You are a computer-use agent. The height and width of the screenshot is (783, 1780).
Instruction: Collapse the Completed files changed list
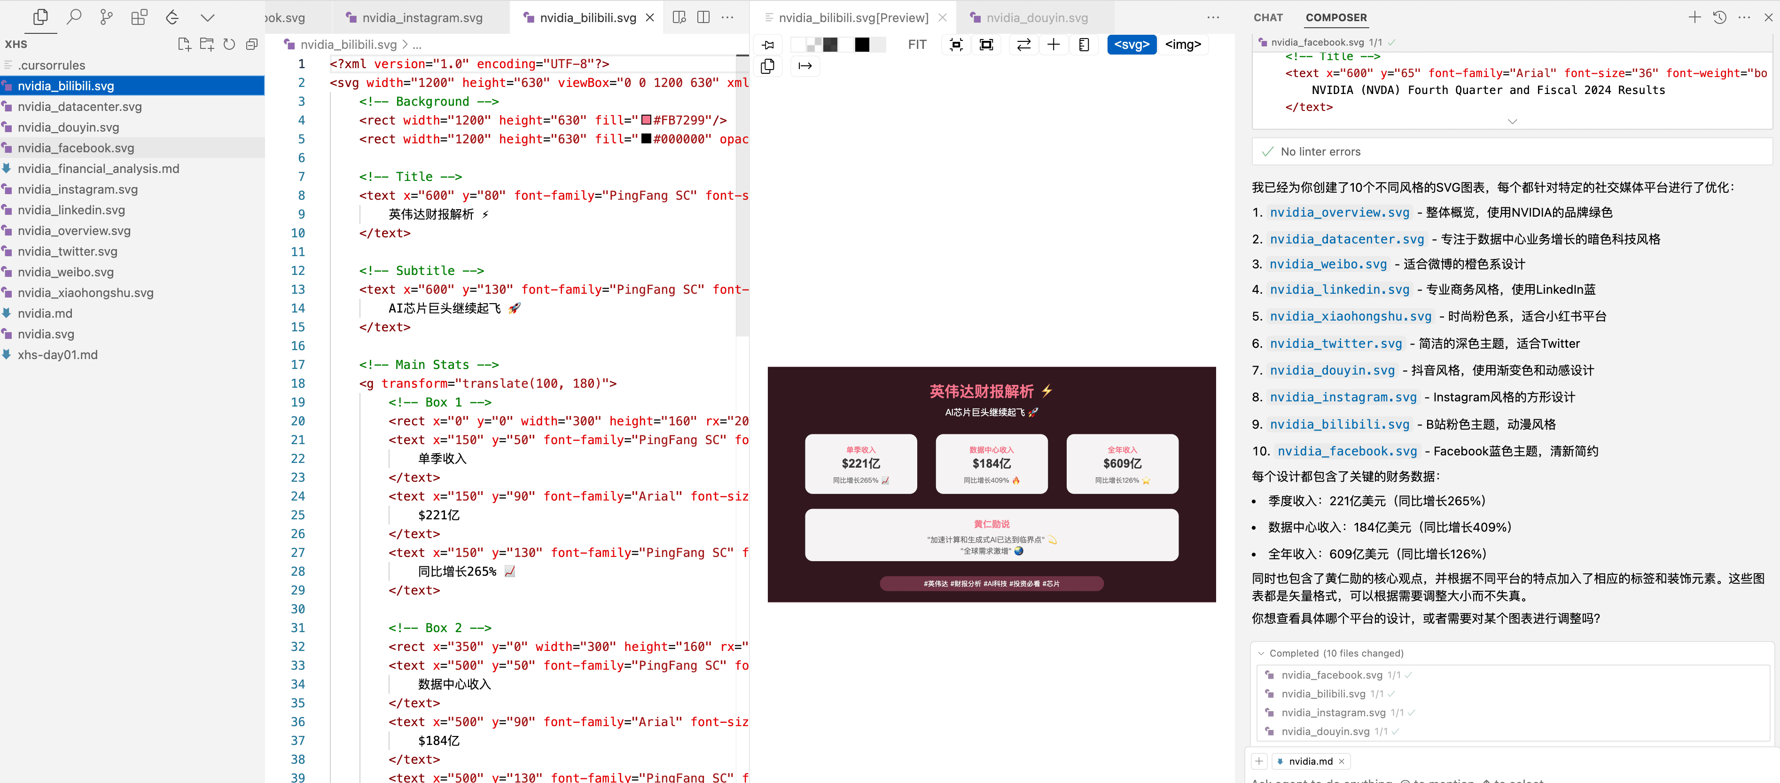(x=1261, y=653)
